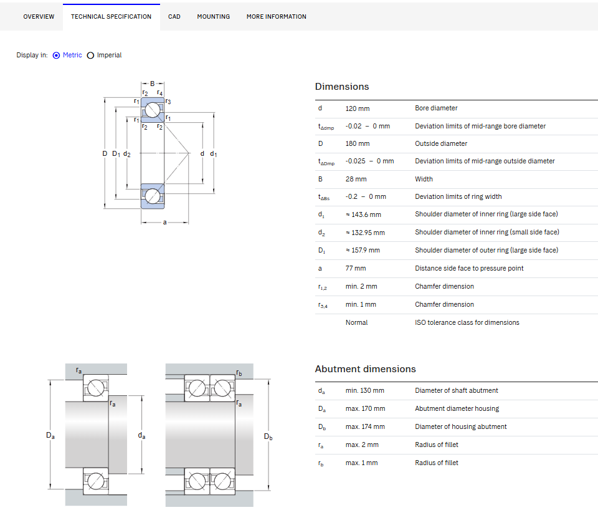
Task: Choose the Imperial display radio button
Action: [90, 55]
